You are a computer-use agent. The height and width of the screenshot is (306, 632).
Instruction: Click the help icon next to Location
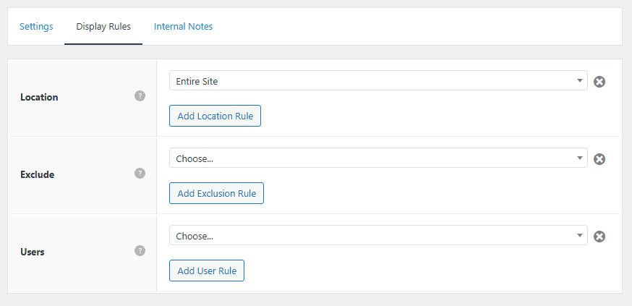coord(140,96)
